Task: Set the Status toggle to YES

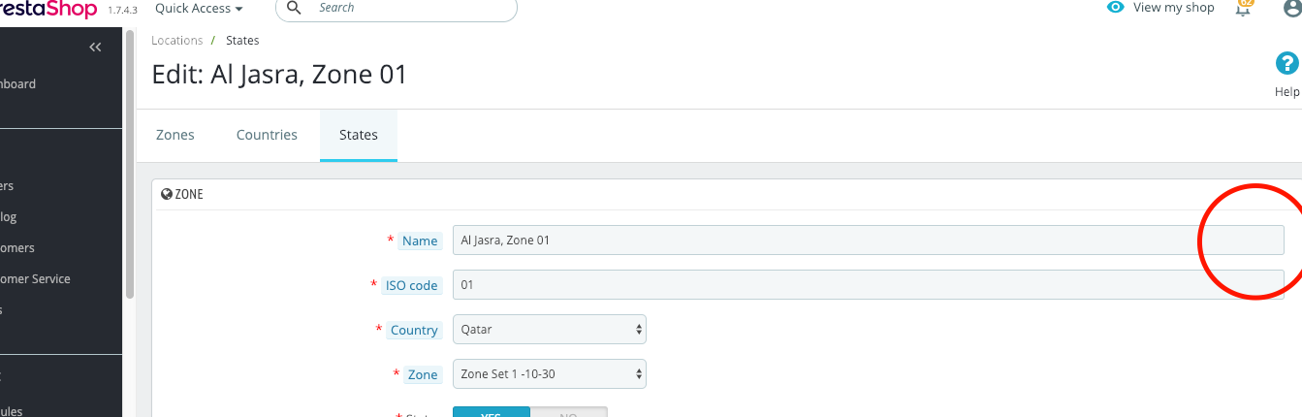Action: coord(492,412)
